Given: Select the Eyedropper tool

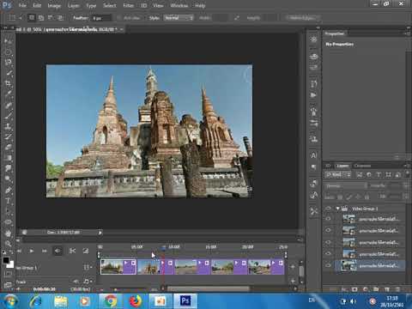Looking at the screenshot, I should 8,94.
